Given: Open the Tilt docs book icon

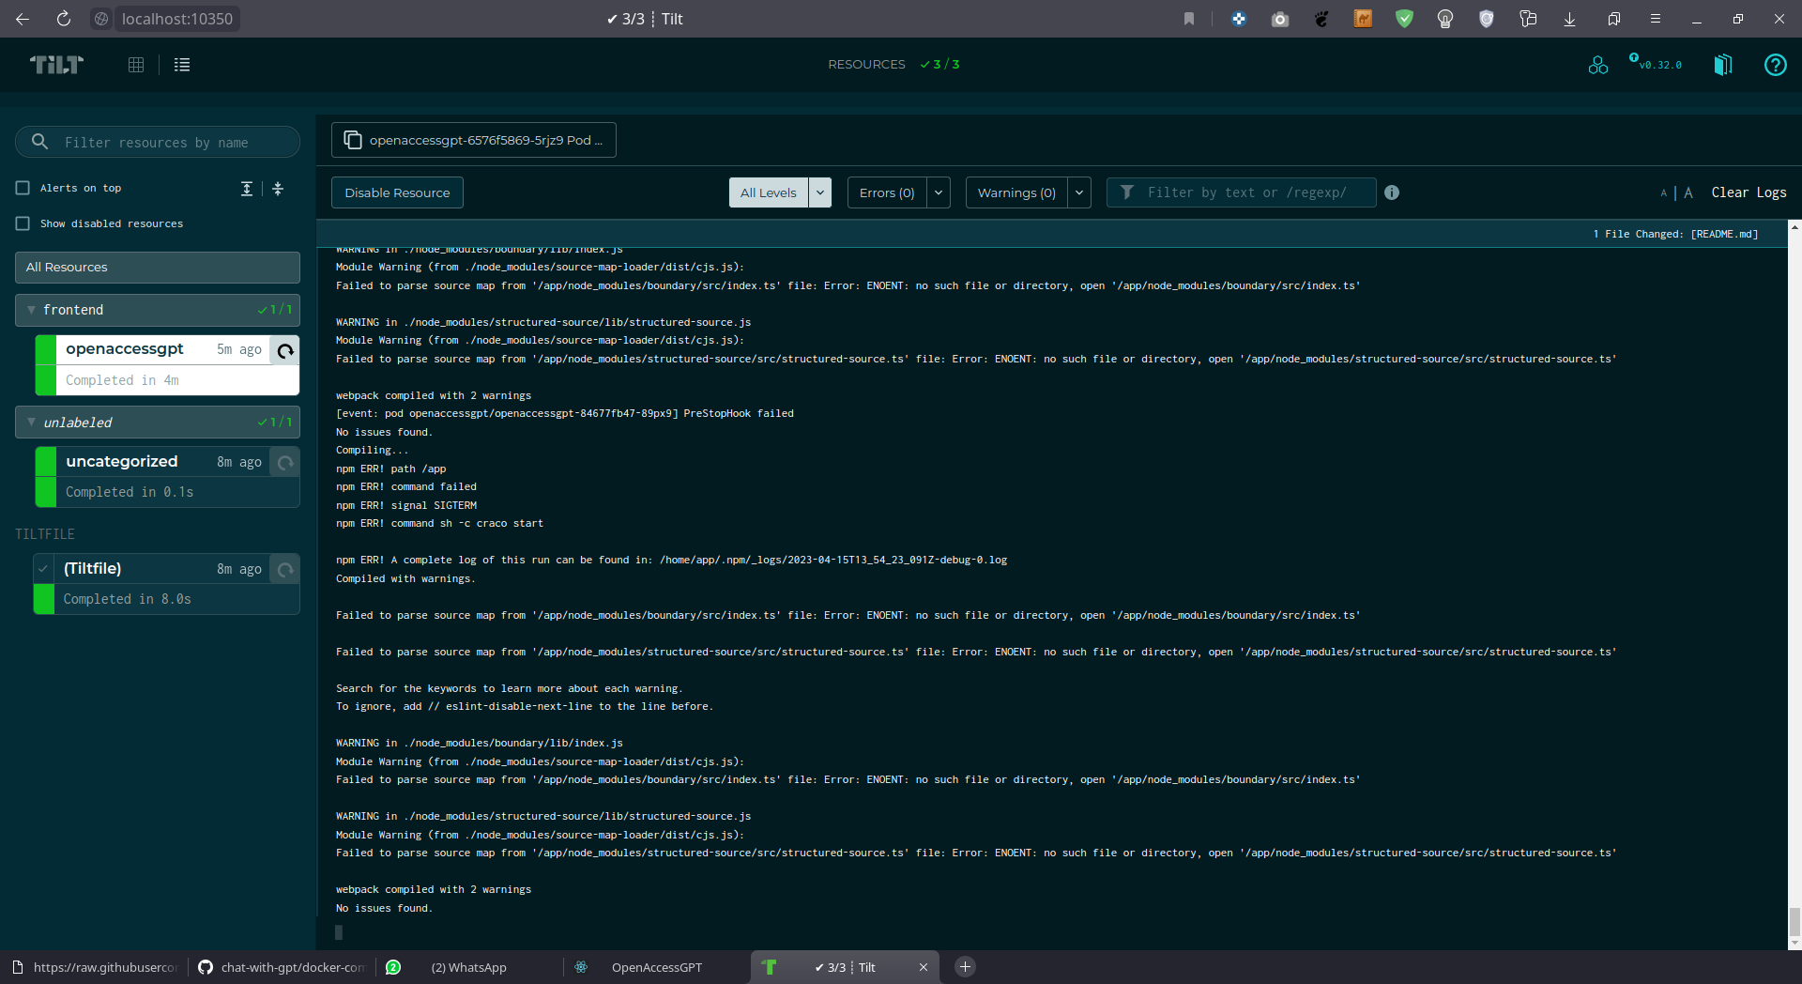Looking at the screenshot, I should [1723, 65].
